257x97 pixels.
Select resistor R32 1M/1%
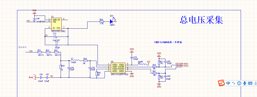click(x=40, y=52)
